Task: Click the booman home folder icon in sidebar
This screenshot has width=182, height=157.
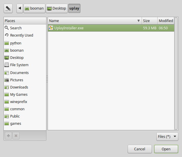Action: pos(7,50)
